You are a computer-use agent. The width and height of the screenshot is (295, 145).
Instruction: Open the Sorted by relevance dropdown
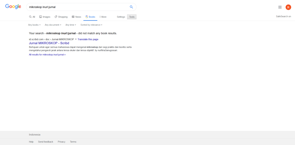[91, 25]
